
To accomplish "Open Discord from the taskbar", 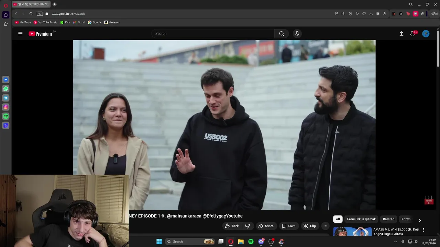I will pyautogui.click(x=261, y=242).
